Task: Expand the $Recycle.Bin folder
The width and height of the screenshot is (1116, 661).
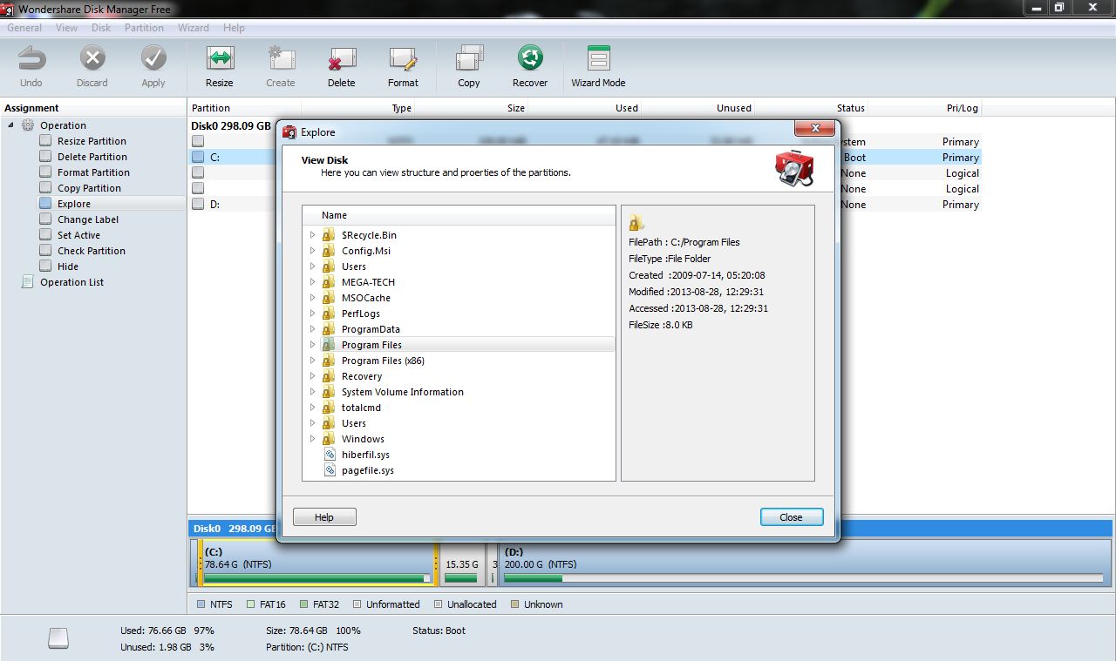Action: coord(313,235)
